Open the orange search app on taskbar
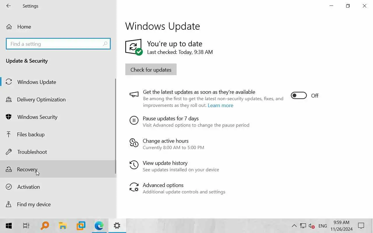Viewport: 373px width, 233px height. [45, 226]
